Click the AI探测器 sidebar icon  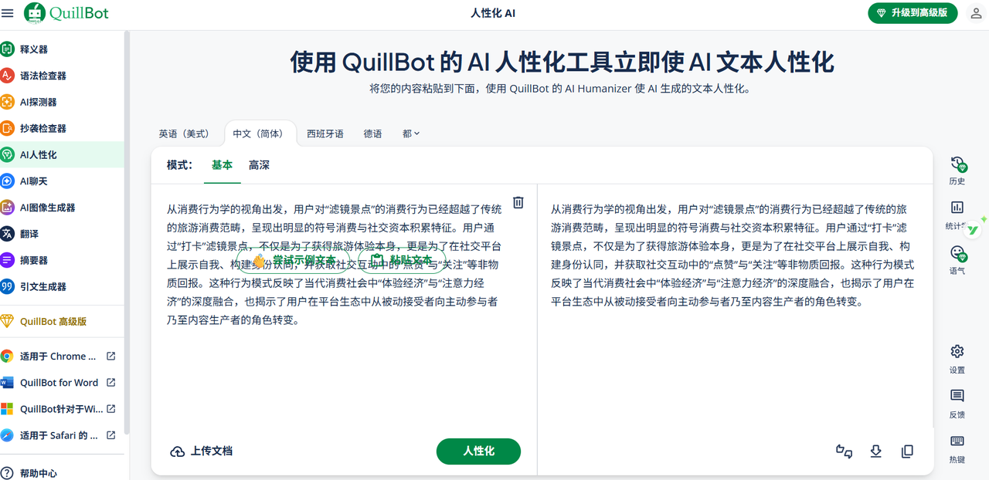(x=7, y=102)
